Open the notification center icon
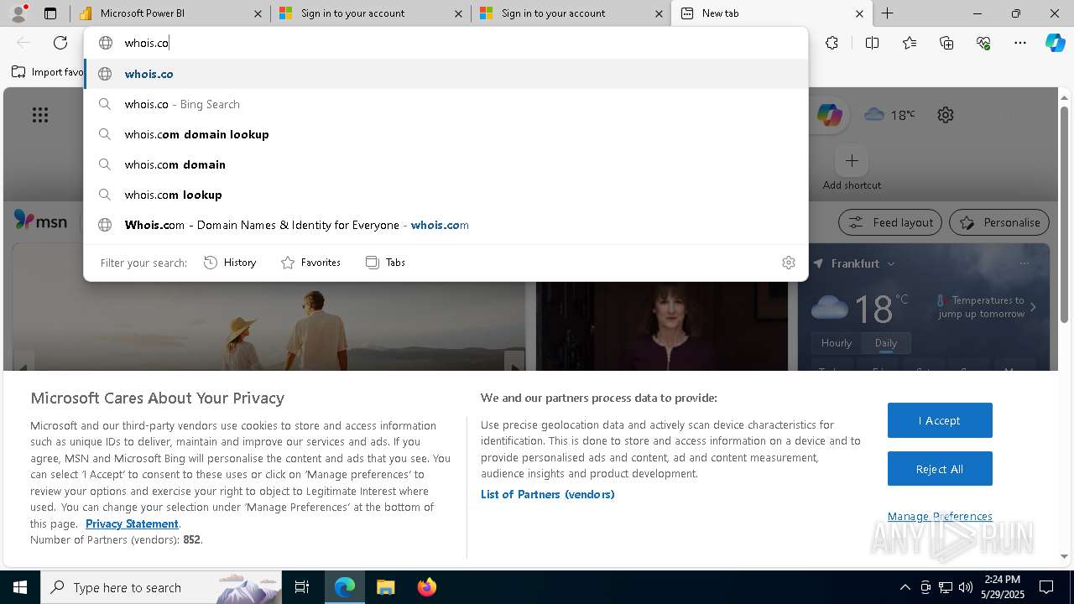This screenshot has height=604, width=1074. point(1046,587)
